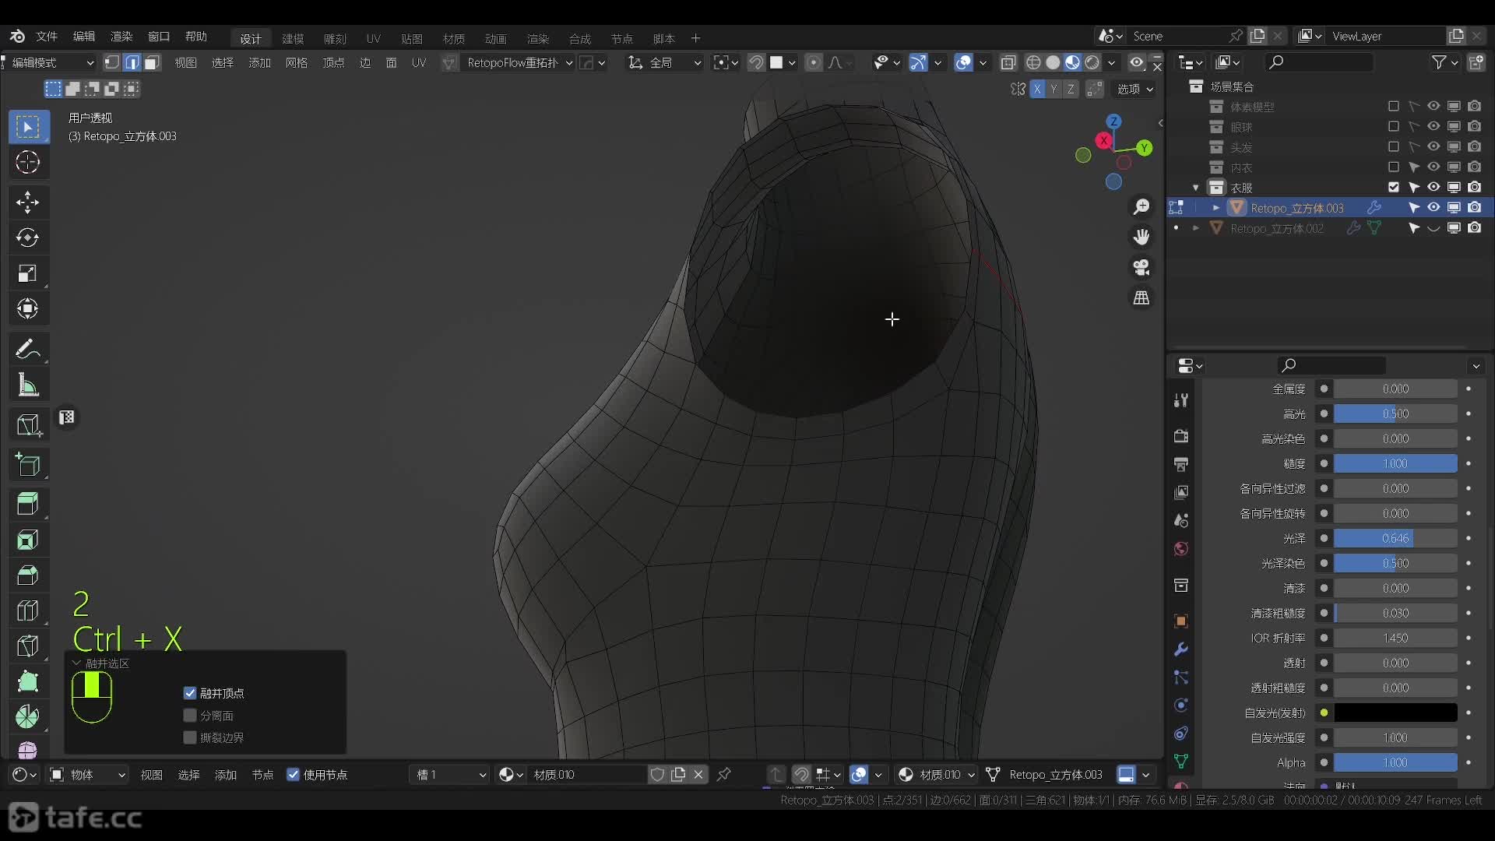The height and width of the screenshot is (841, 1495).
Task: Switch to the 建模 workspace tab
Action: coord(293,38)
